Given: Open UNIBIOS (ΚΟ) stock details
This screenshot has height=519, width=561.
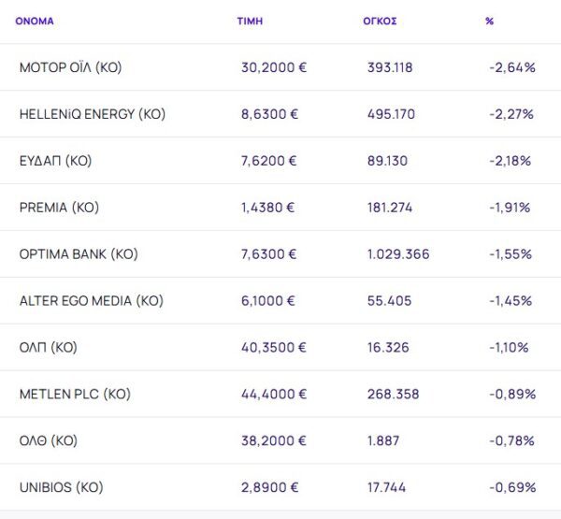Looking at the screenshot, I should click(61, 487).
